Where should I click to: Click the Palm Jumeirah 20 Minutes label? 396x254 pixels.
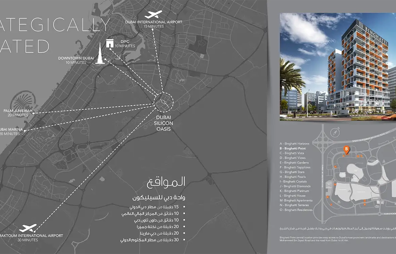pyautogui.click(x=18, y=113)
